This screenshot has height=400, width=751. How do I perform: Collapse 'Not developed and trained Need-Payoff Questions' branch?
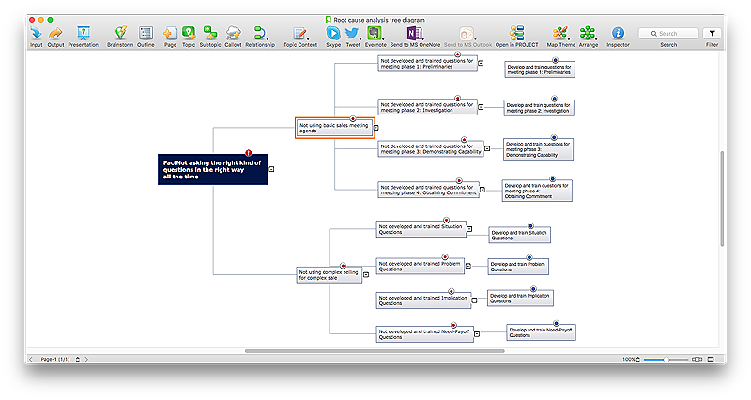tap(477, 334)
